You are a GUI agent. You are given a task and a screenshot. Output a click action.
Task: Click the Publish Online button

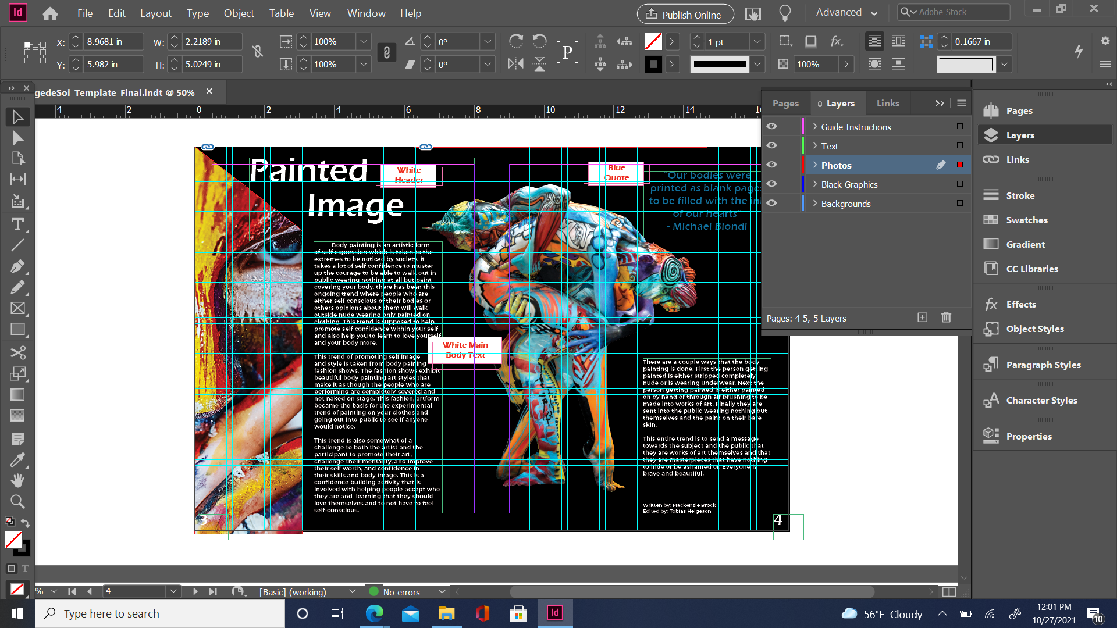(x=685, y=14)
